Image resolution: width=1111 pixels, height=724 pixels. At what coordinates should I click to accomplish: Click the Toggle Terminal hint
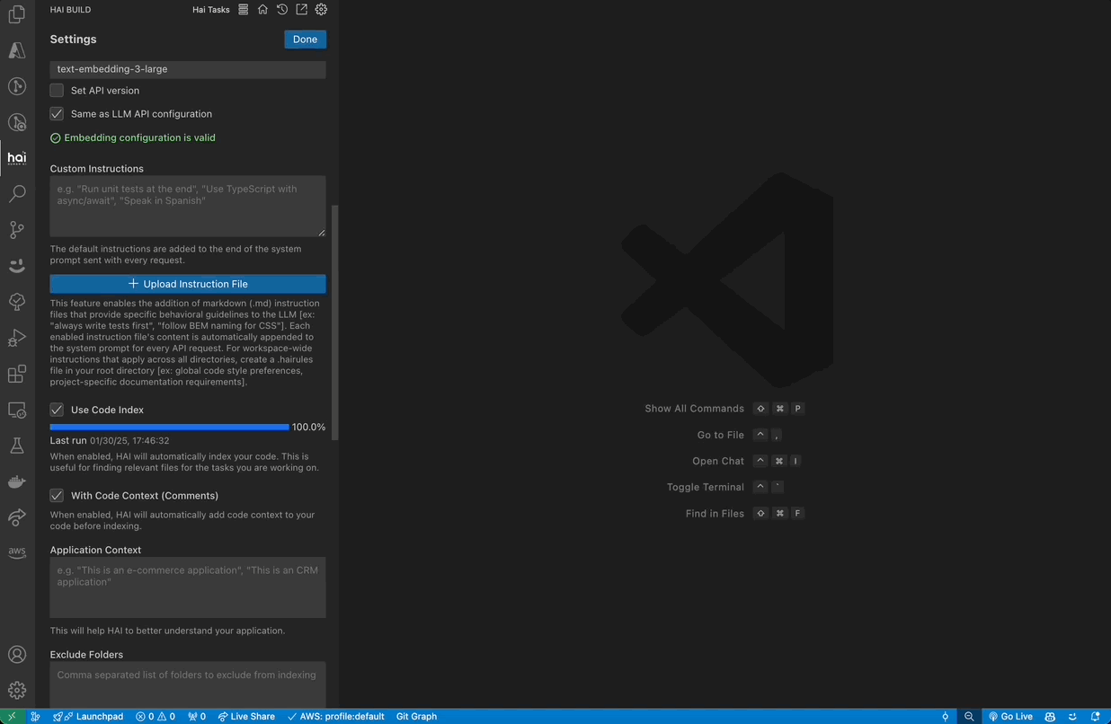pyautogui.click(x=726, y=487)
